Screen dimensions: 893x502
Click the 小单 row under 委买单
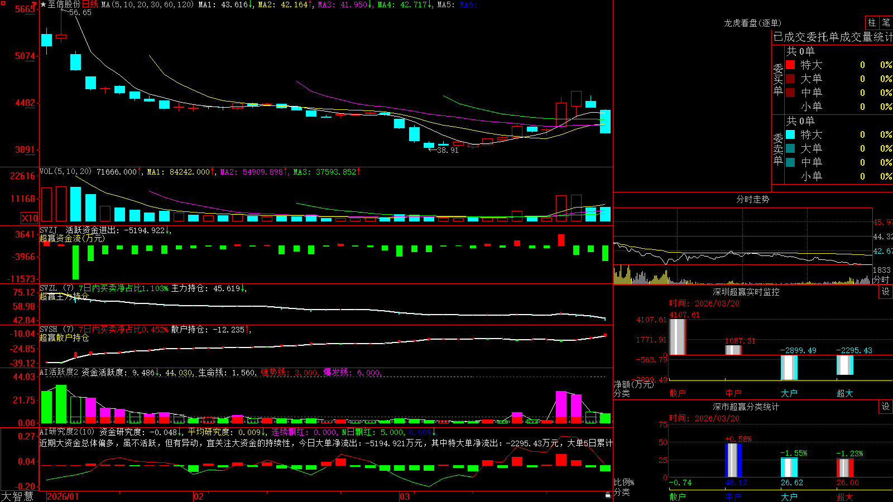coord(838,107)
